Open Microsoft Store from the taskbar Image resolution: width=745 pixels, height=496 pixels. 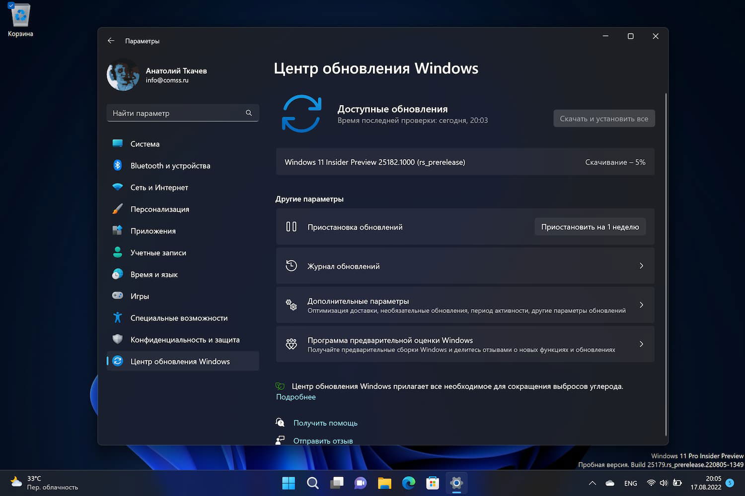click(x=433, y=483)
